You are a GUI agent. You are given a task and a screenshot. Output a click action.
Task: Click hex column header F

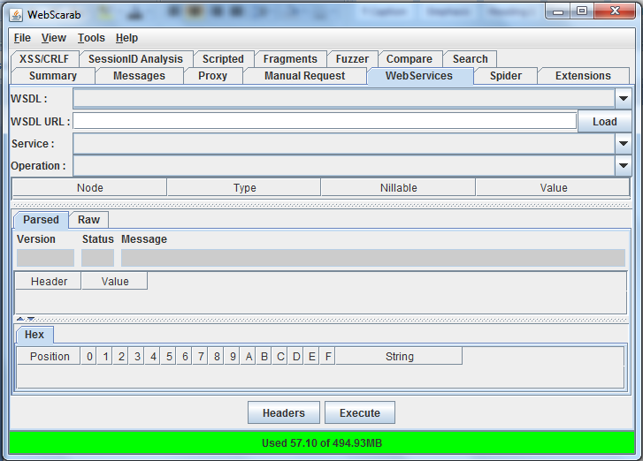coord(328,356)
